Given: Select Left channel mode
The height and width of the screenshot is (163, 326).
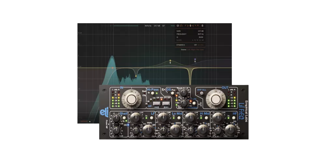Looking at the screenshot, I should pyautogui.click(x=188, y=50).
